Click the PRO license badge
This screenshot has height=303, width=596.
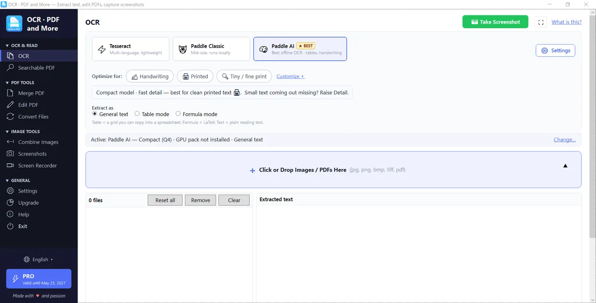pos(39,279)
